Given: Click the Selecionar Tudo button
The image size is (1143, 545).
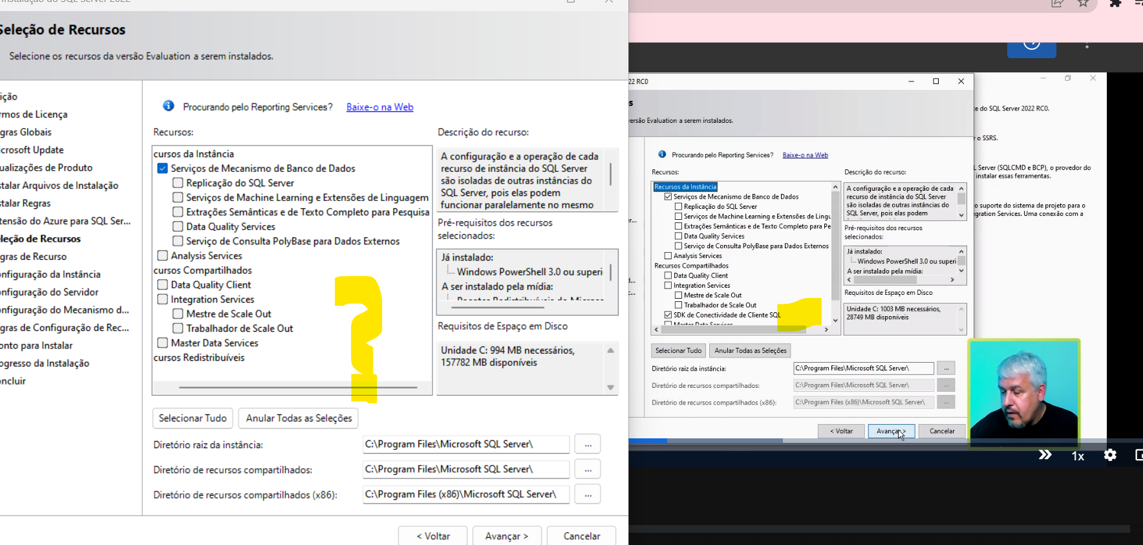Looking at the screenshot, I should pos(193,418).
